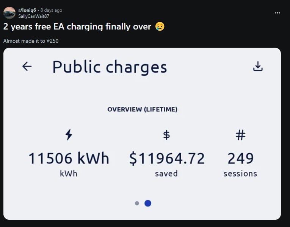Viewport: 290px width, 227px height.
Task: Click the "Public charges" heading
Action: pos(110,67)
